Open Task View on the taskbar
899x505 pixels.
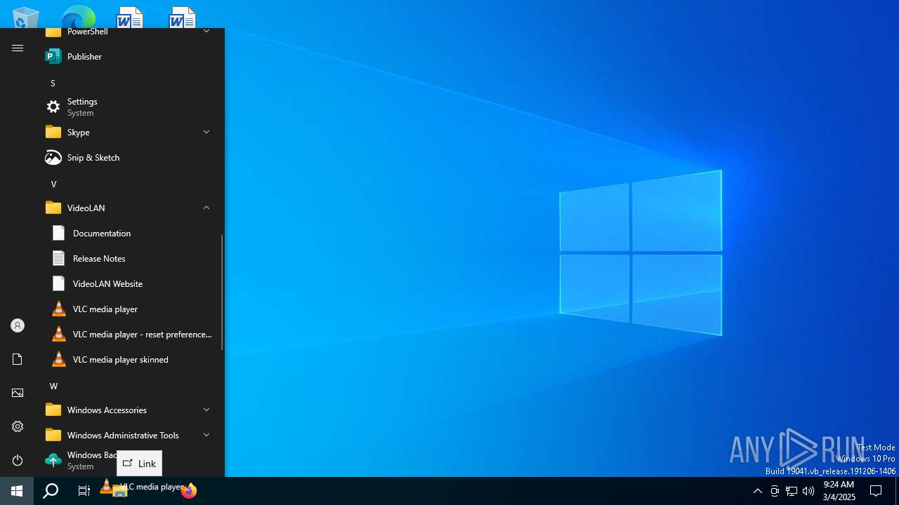click(84, 491)
